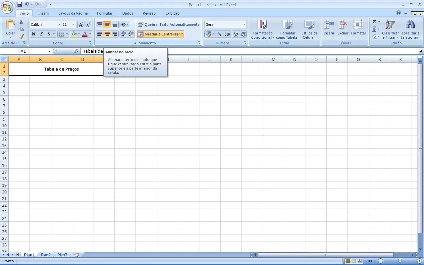
Task: Increase decimal places
Action: [x=236, y=34]
